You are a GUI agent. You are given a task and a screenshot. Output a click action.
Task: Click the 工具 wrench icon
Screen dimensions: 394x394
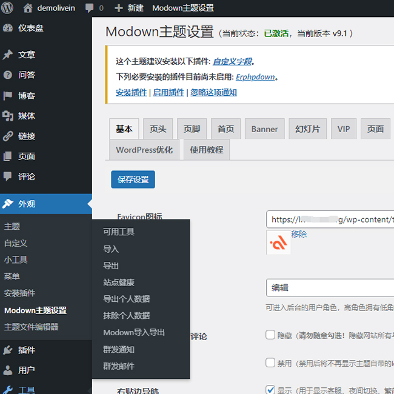(8, 390)
